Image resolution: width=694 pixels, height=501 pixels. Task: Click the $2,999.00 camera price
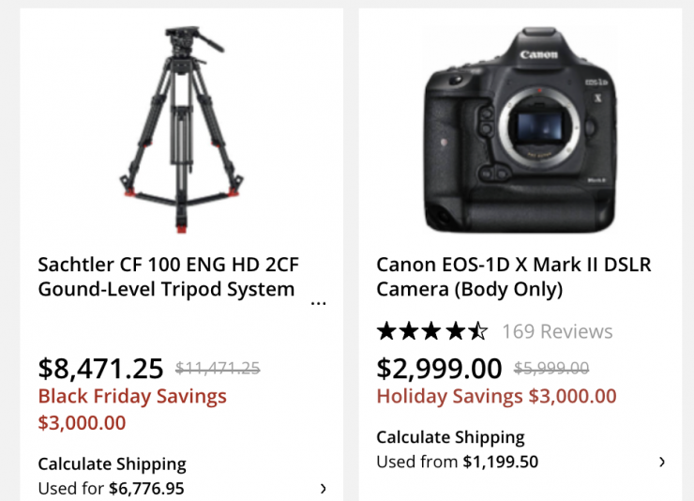439,367
